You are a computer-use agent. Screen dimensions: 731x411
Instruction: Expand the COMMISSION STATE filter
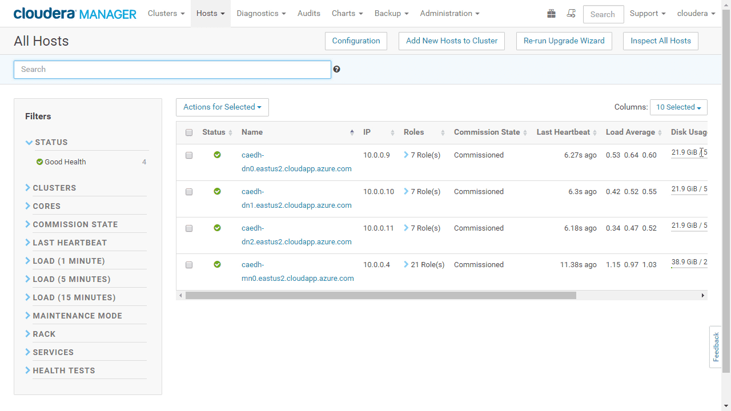click(x=71, y=224)
